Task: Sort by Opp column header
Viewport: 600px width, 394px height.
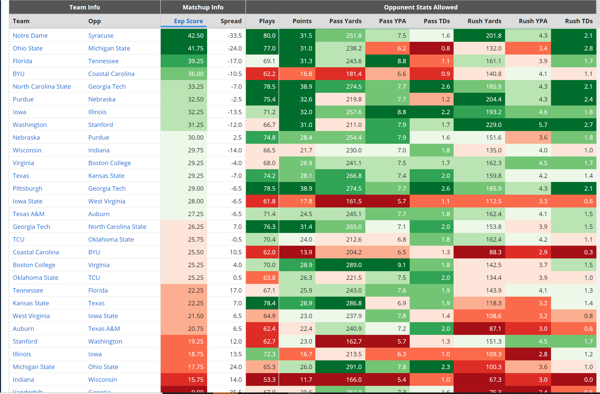Action: pos(94,21)
